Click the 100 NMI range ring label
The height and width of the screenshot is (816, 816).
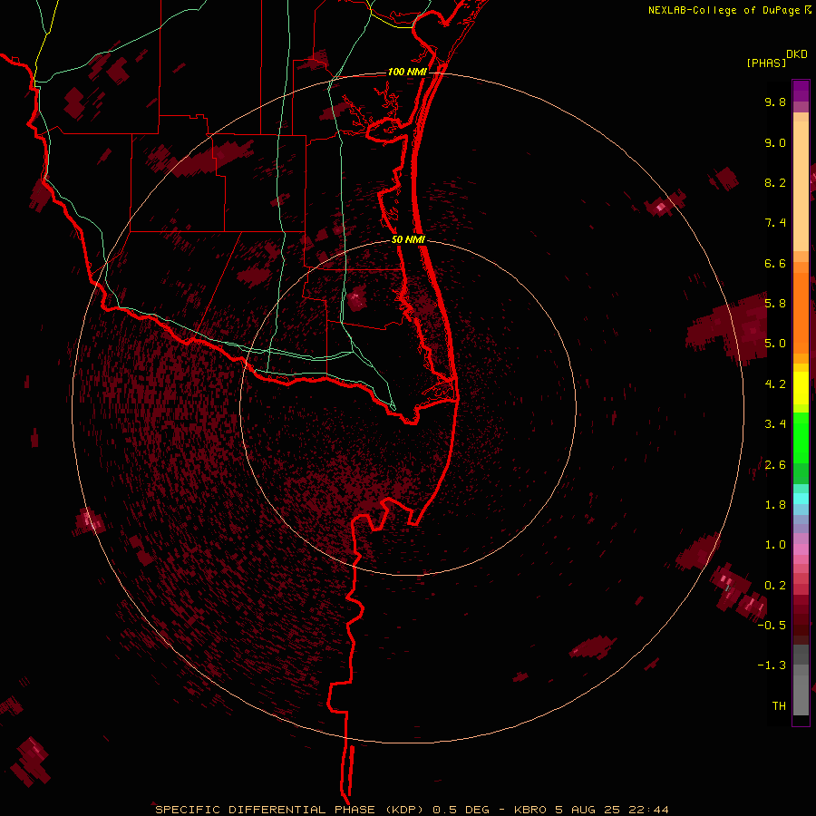[x=407, y=72]
